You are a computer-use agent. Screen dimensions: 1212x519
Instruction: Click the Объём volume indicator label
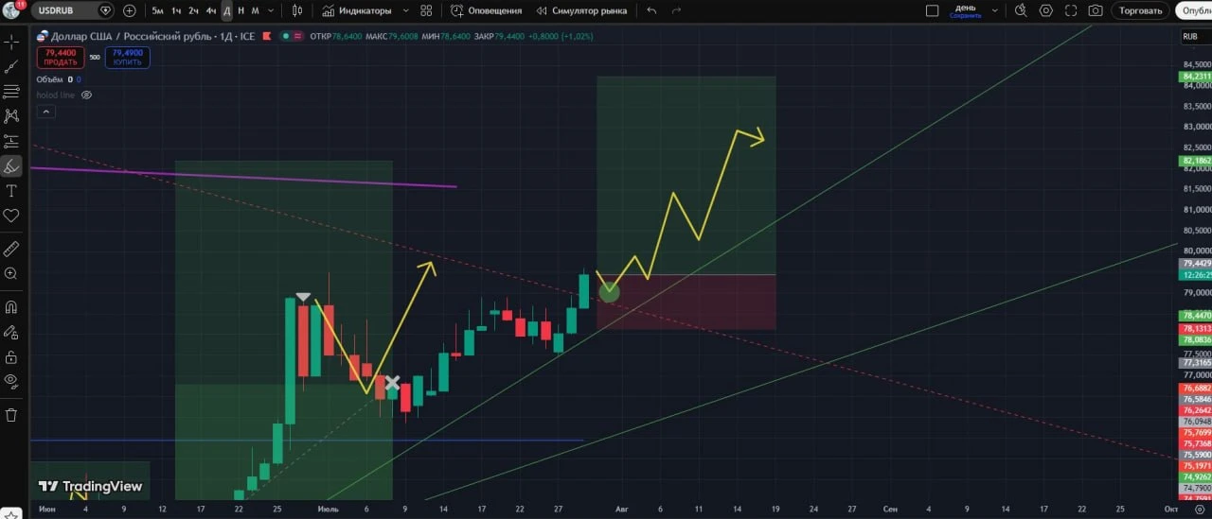pyautogui.click(x=49, y=79)
